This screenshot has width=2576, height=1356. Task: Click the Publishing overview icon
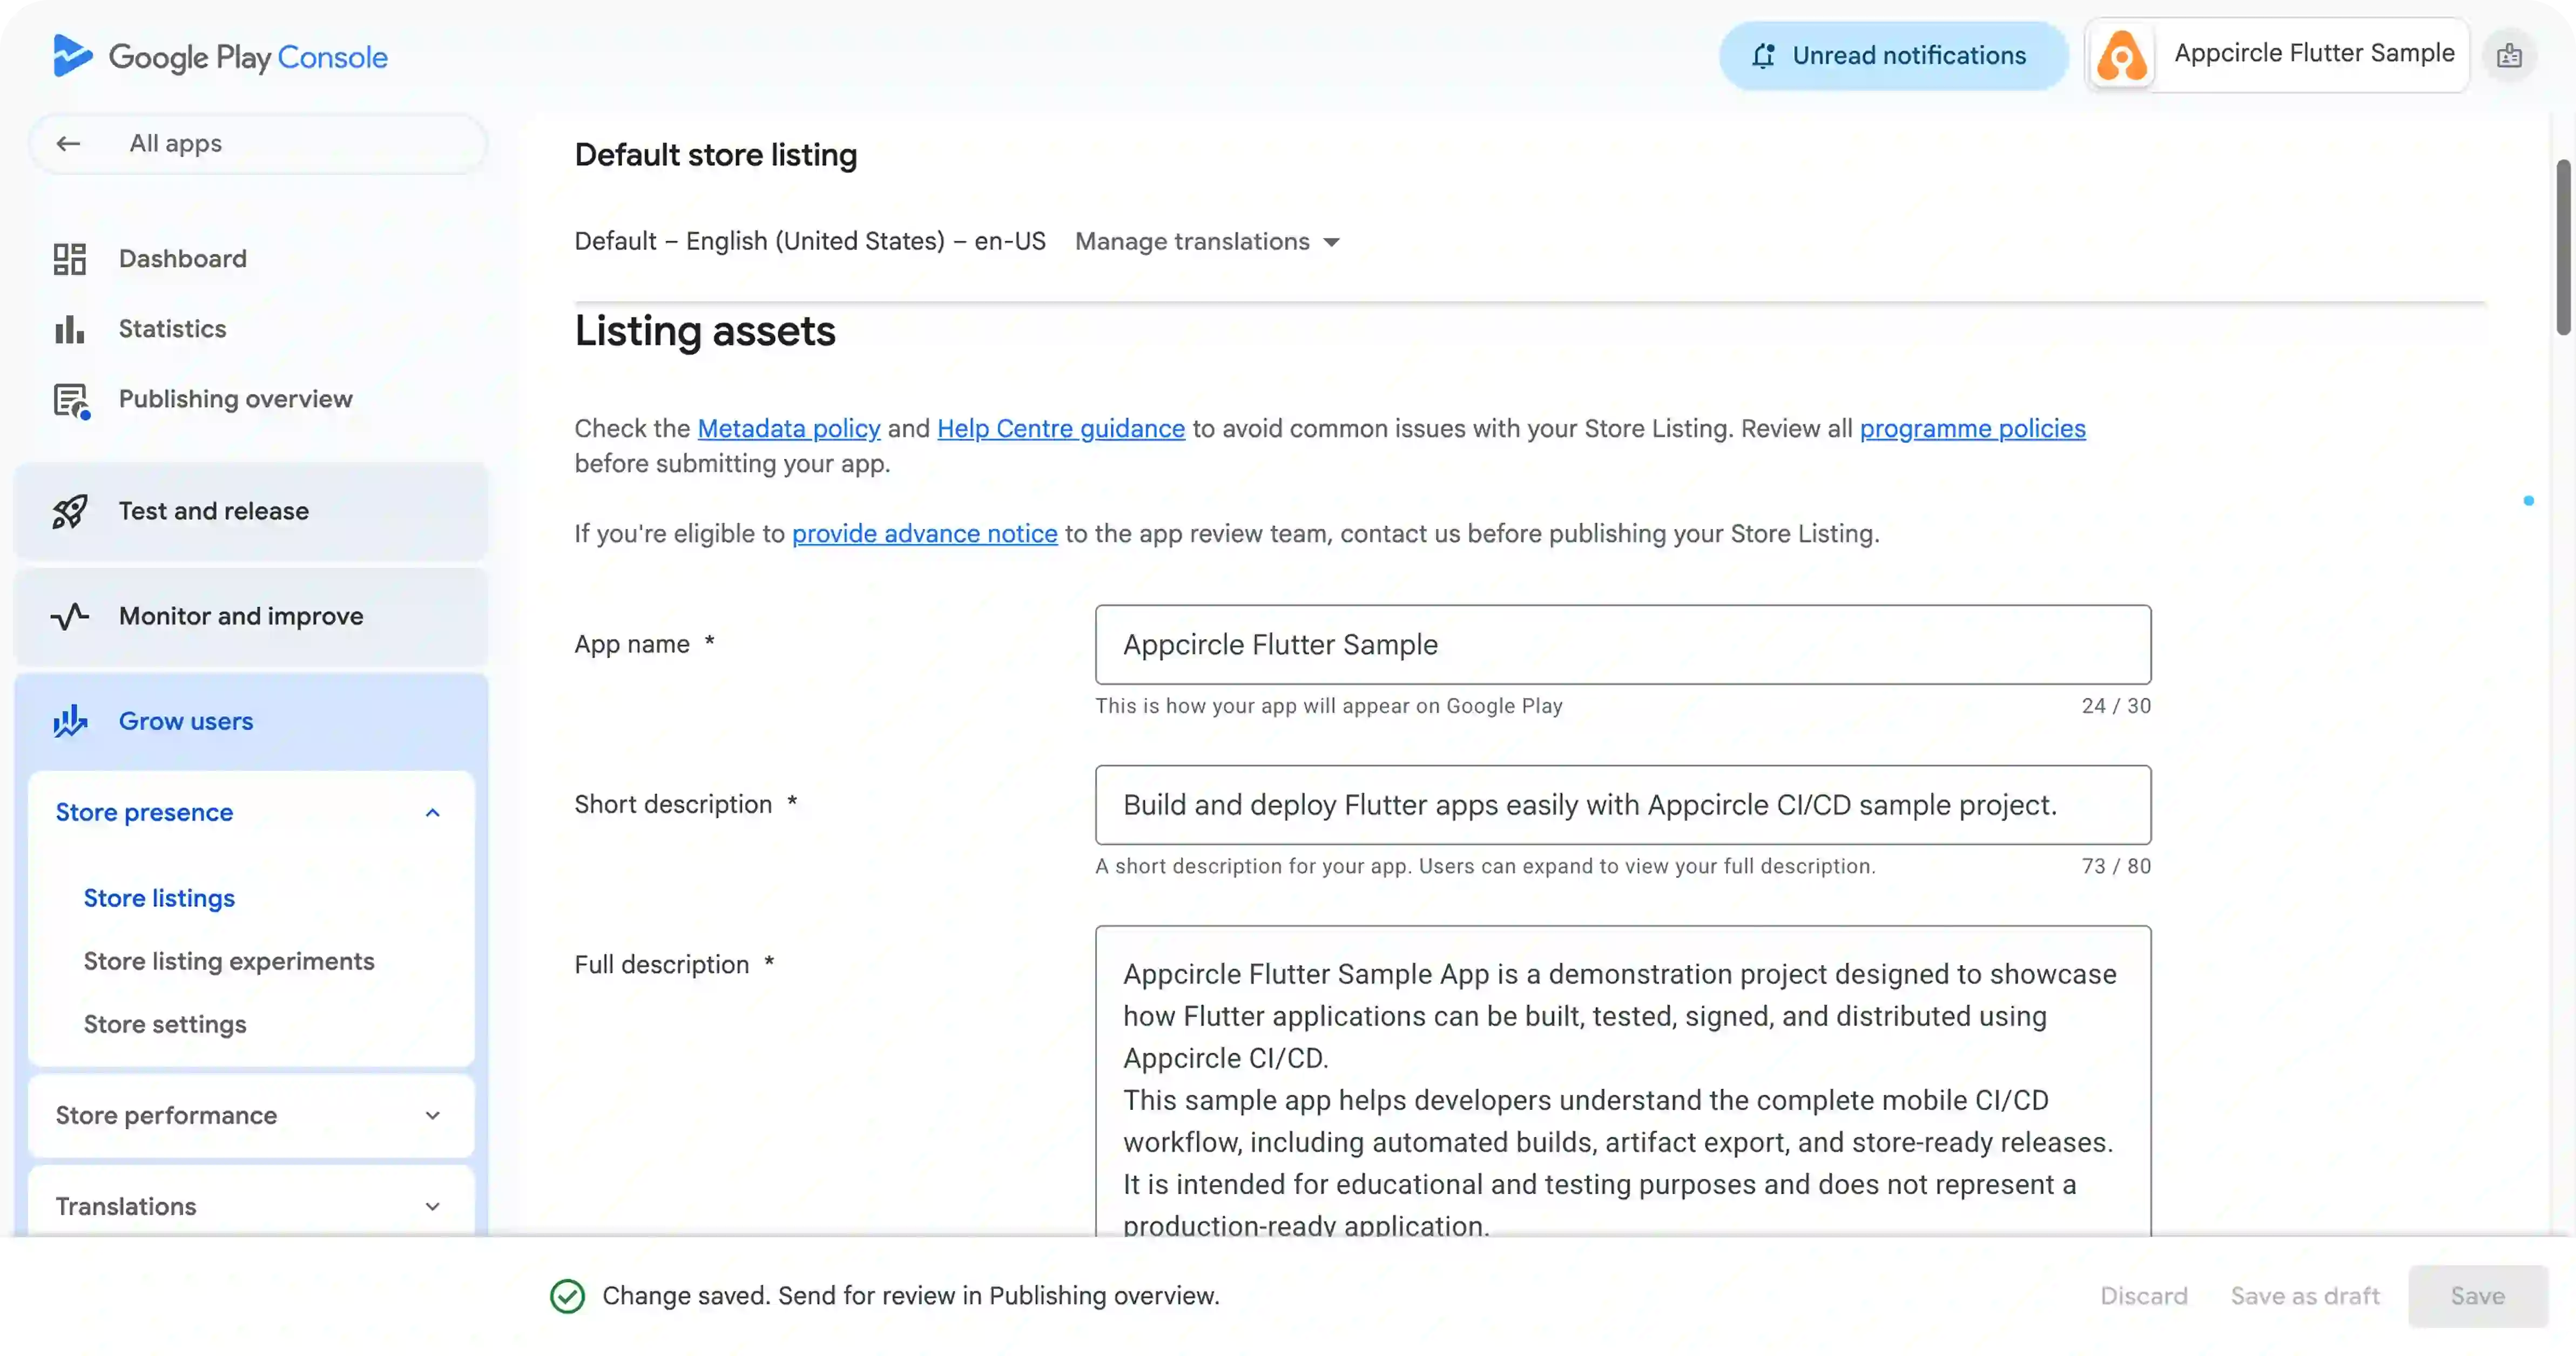71,401
